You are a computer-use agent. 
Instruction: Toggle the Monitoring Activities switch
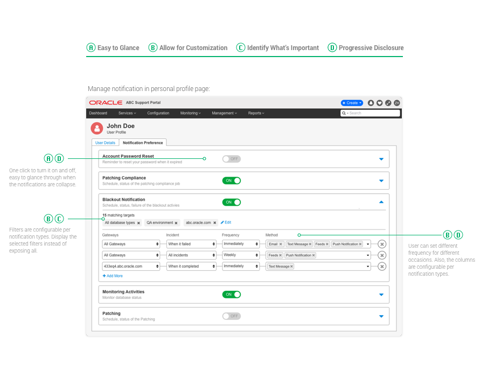point(231,295)
